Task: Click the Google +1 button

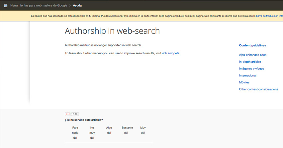Action: coord(68,114)
